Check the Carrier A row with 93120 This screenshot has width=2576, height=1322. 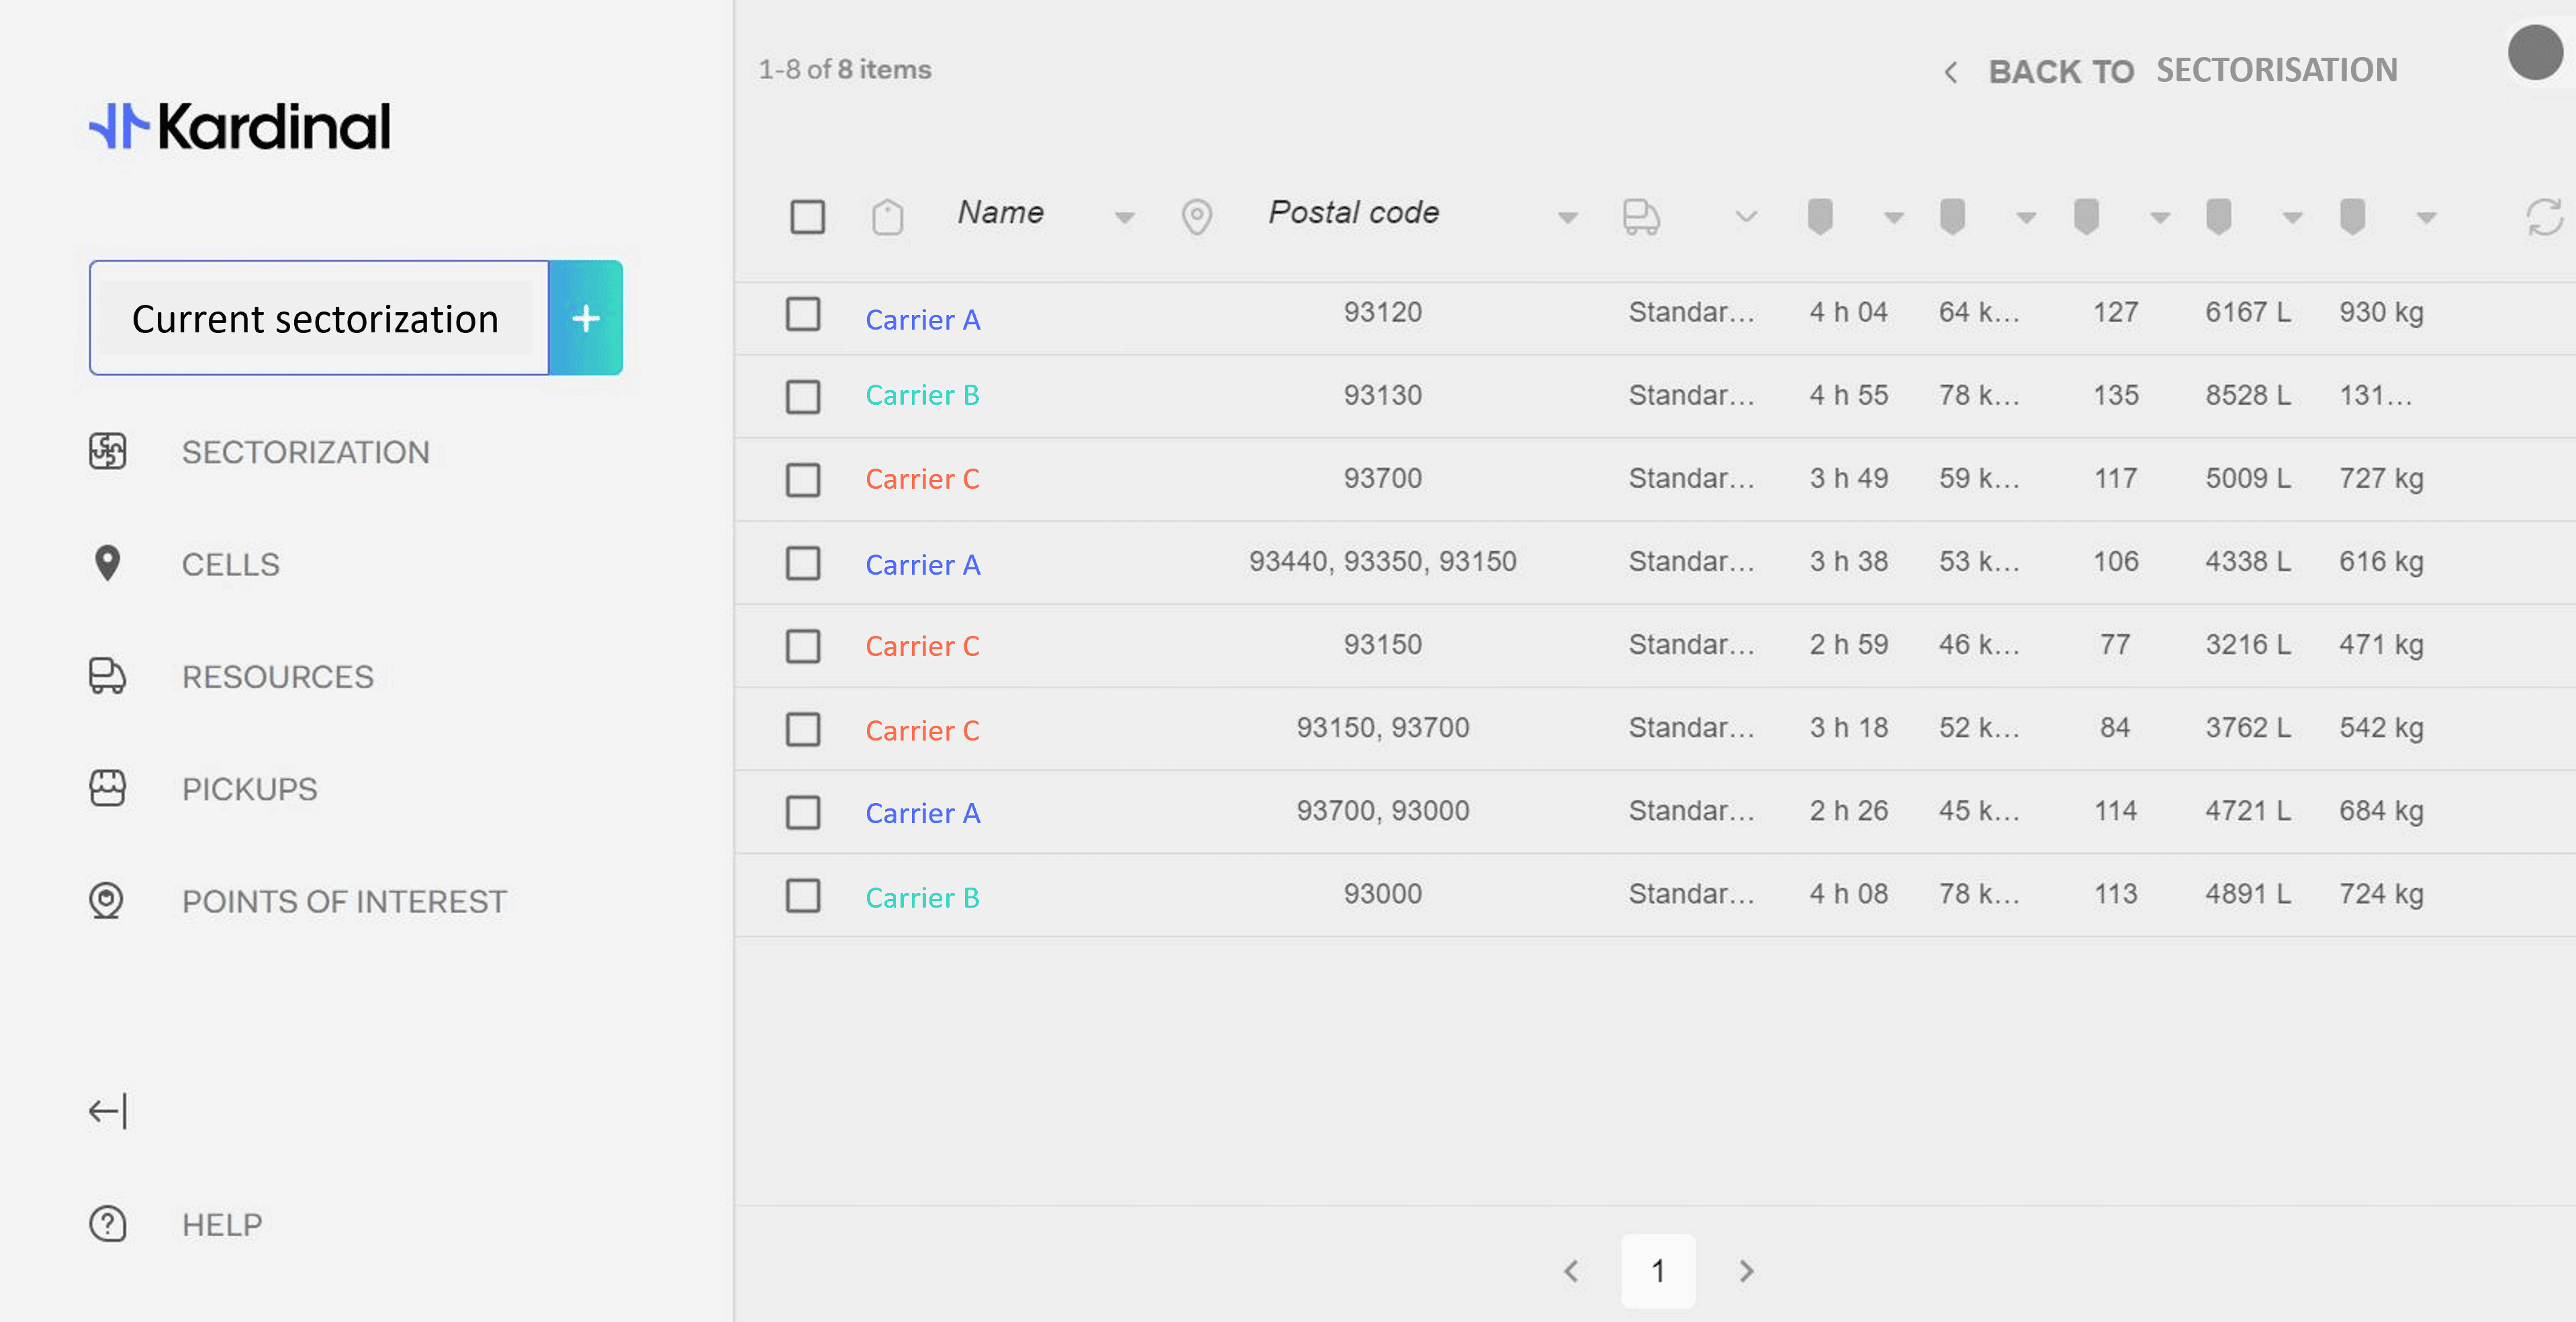coord(803,314)
